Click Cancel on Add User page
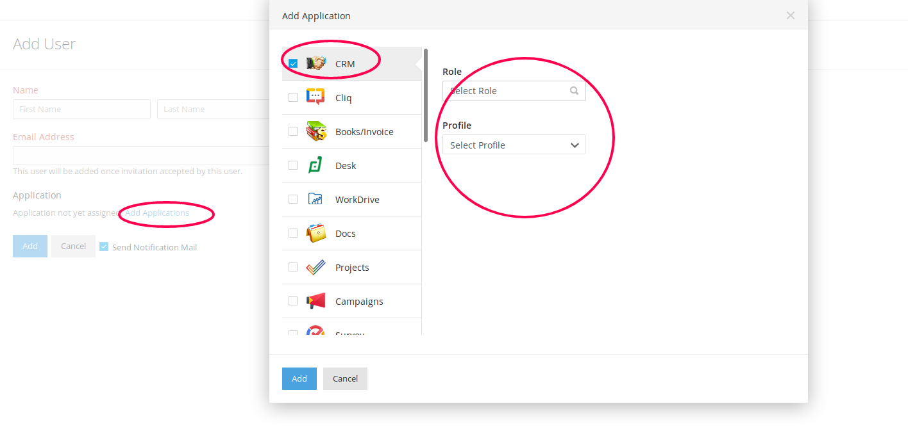Screen dimensions: 908x445 73,246
